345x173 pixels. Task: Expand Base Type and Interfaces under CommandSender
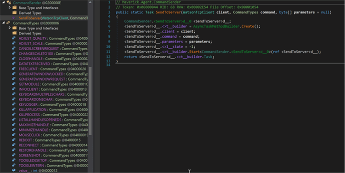(x=10, y=8)
